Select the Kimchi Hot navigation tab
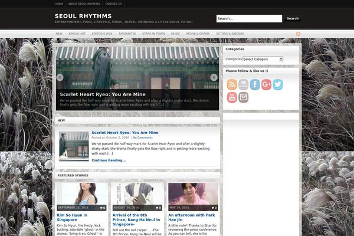The height and width of the screenshot is (236, 354). 77,34
